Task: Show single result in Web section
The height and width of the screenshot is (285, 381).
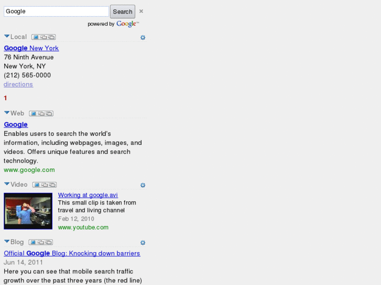Action: (34, 113)
